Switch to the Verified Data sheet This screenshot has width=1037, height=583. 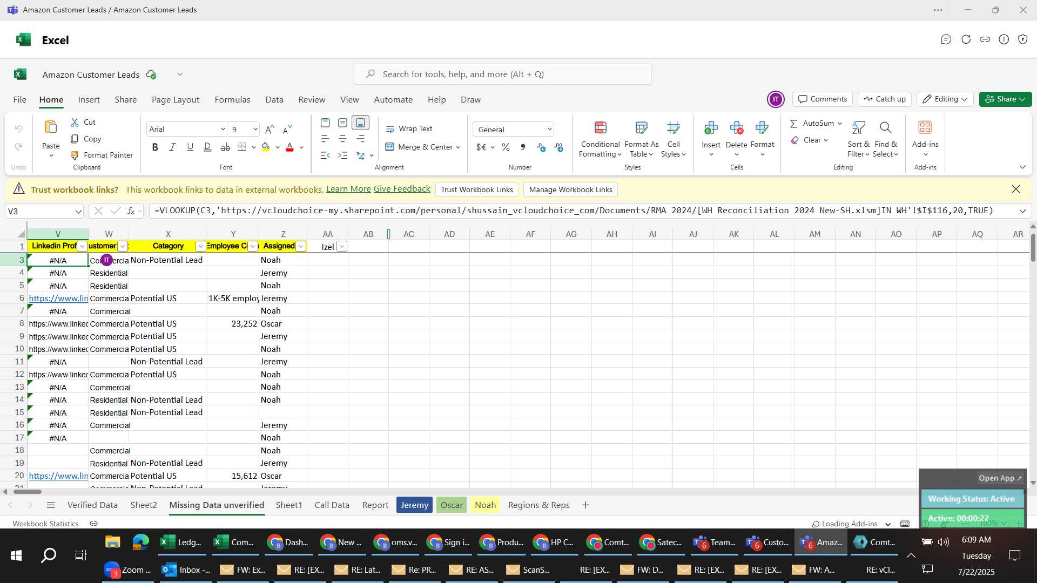click(x=92, y=505)
